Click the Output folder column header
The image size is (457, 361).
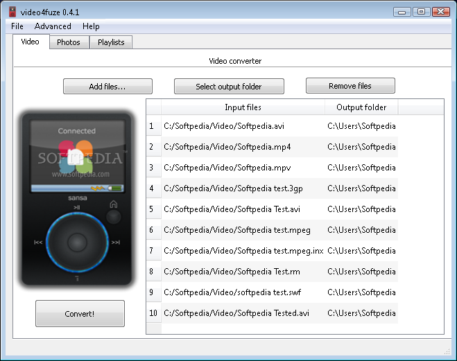pyautogui.click(x=361, y=107)
